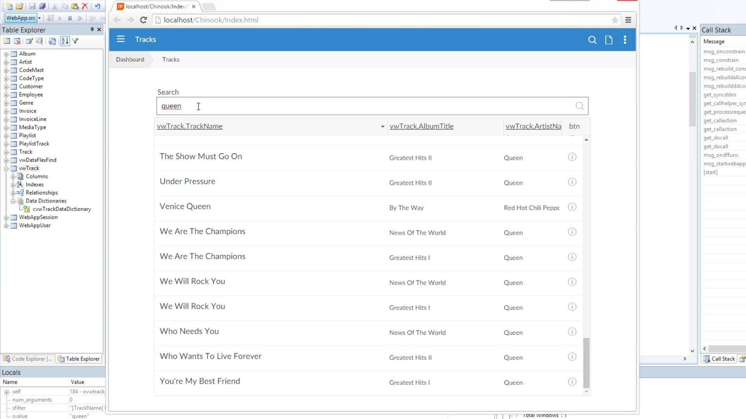Collapse the vwTrack tree node
This screenshot has height=419, width=746.
6,168
